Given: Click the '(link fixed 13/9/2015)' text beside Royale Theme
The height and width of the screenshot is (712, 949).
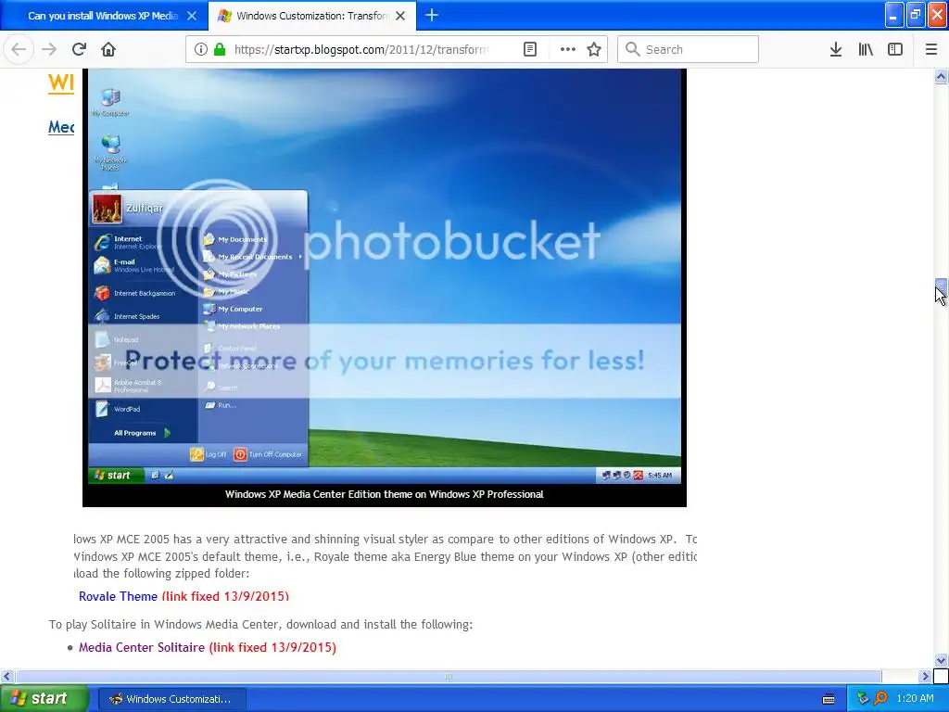Looking at the screenshot, I should point(225,596).
